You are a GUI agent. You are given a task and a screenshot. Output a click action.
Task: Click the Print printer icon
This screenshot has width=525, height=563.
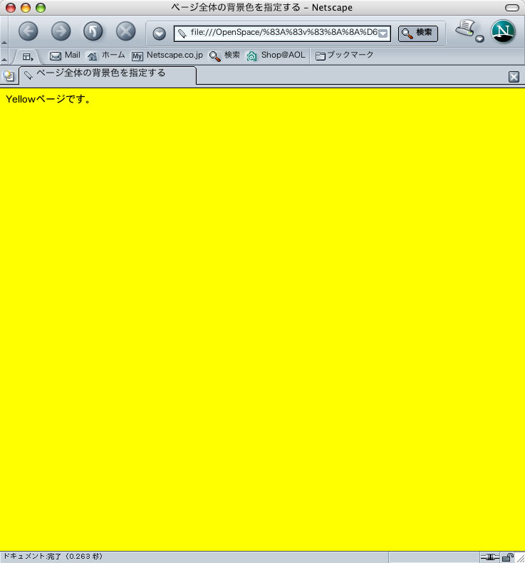[x=466, y=28]
